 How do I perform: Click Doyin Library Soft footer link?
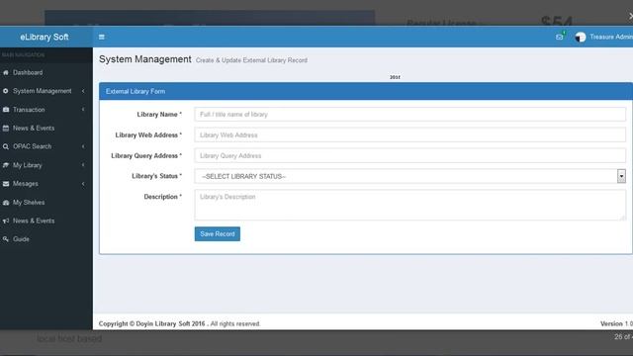pyautogui.click(x=170, y=323)
